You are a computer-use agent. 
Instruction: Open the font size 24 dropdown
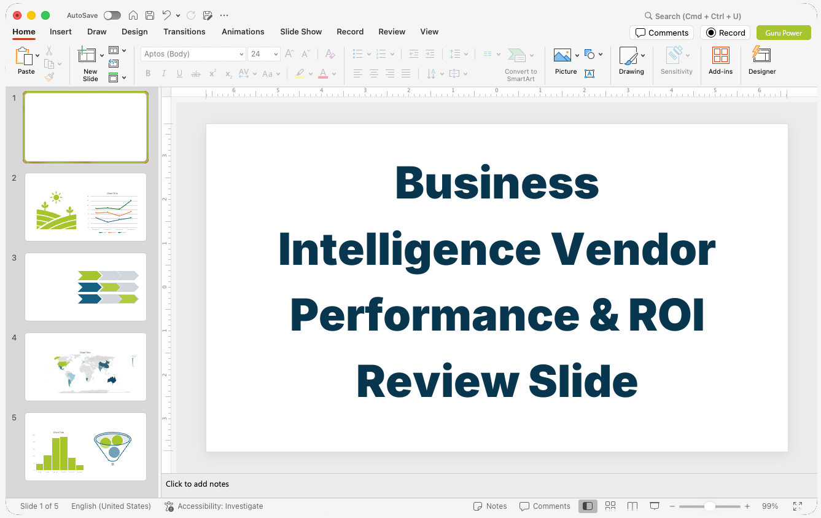(x=276, y=54)
